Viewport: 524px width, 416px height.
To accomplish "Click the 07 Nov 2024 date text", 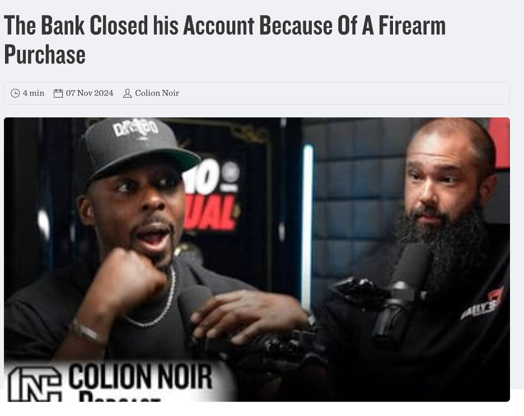I will (90, 93).
